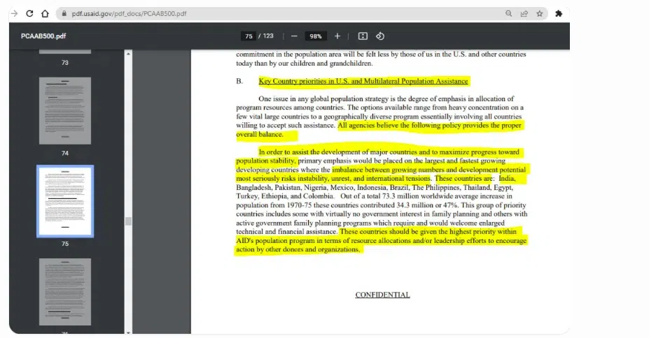Reload the page with the refresh icon
The image size is (649, 338).
tap(29, 13)
